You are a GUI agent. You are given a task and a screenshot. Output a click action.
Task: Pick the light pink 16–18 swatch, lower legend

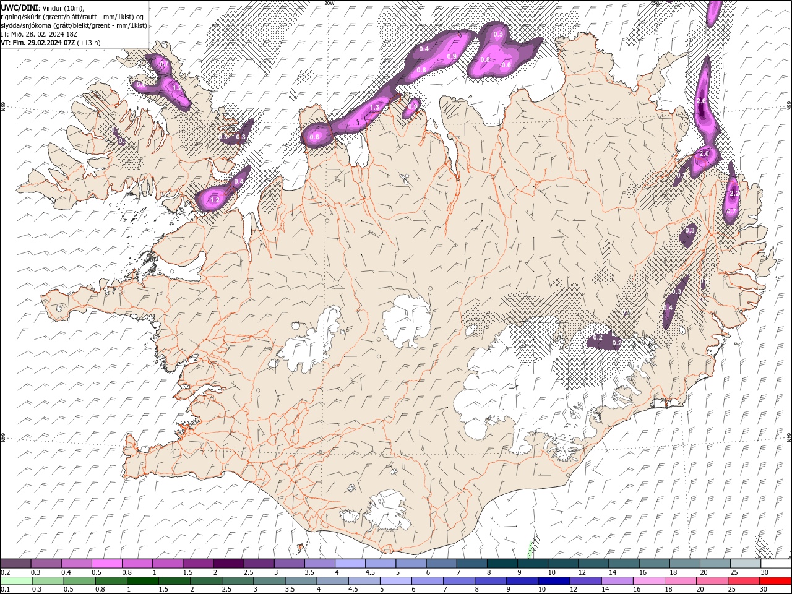point(648,581)
